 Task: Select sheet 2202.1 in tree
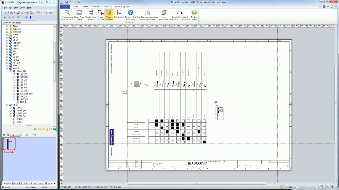[x=23, y=102]
